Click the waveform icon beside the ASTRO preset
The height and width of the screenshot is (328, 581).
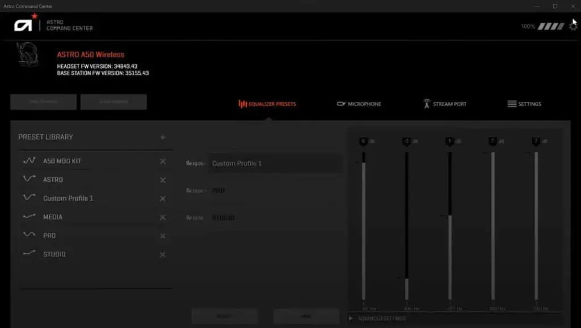coord(30,179)
